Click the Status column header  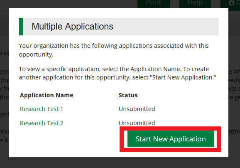pyautogui.click(x=128, y=95)
